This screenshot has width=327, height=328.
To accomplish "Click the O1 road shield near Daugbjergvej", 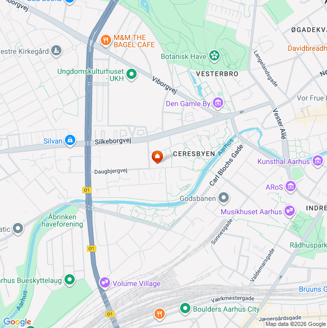I will click(87, 190).
